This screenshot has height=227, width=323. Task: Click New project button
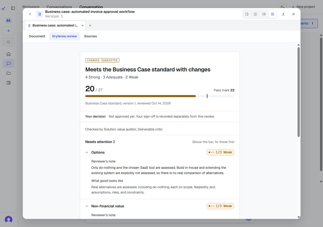[x=303, y=7]
